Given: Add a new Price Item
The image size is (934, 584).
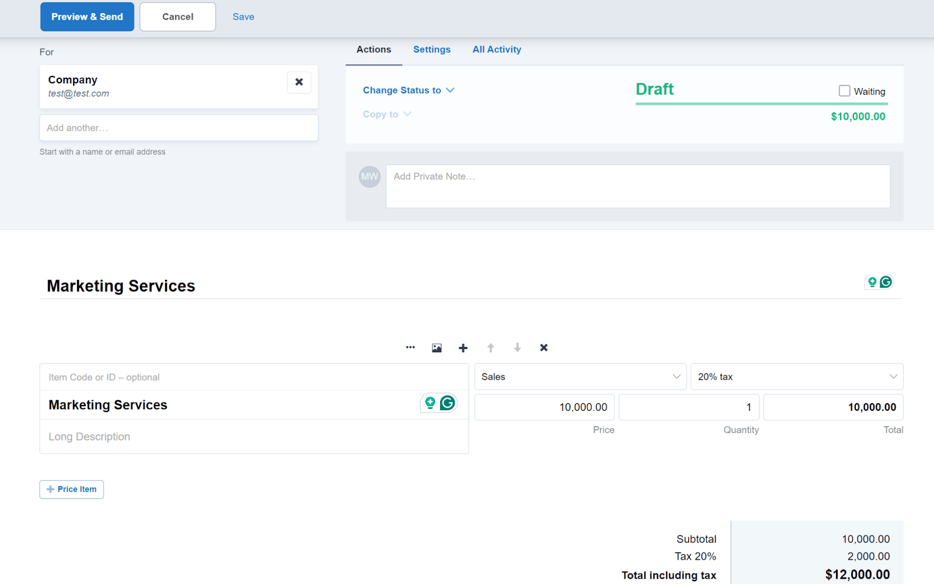Looking at the screenshot, I should click(72, 489).
